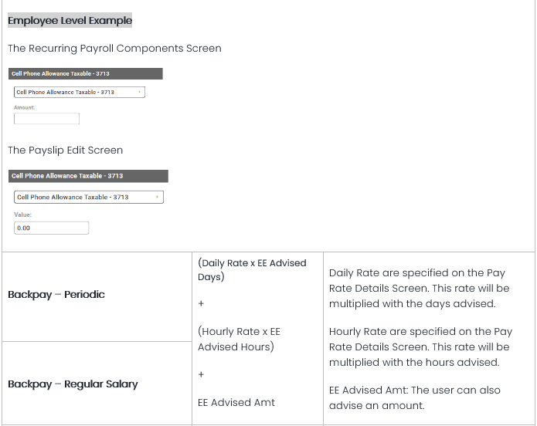Click The Recurring Payroll Components Screen text
537x426 pixels.
[114, 48]
